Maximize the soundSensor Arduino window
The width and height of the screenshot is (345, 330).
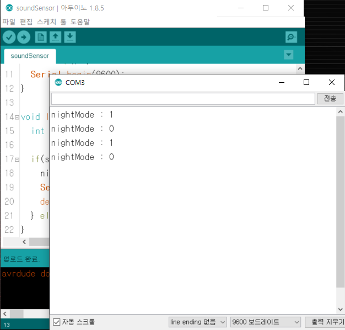(x=266, y=8)
